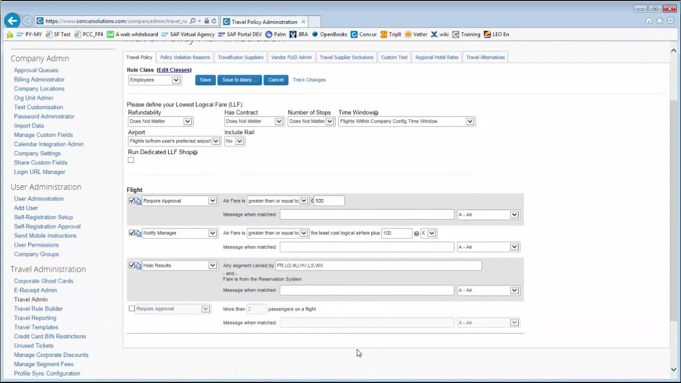681x383 pixels.
Task: Open Palm bookmark
Action: click(x=276, y=35)
